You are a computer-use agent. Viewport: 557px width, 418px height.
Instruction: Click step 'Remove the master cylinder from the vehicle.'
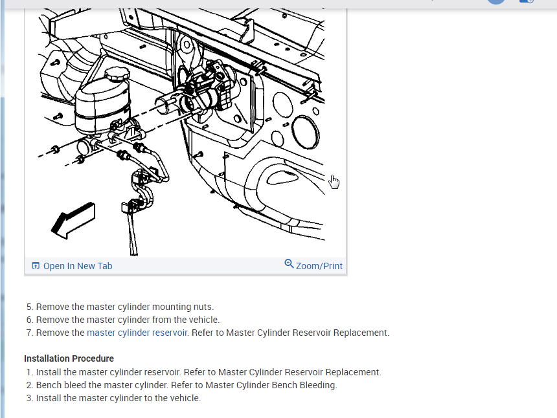pyautogui.click(x=128, y=320)
